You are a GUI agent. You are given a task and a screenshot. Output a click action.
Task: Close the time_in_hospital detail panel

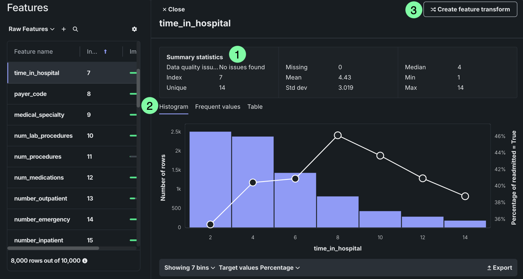point(173,9)
